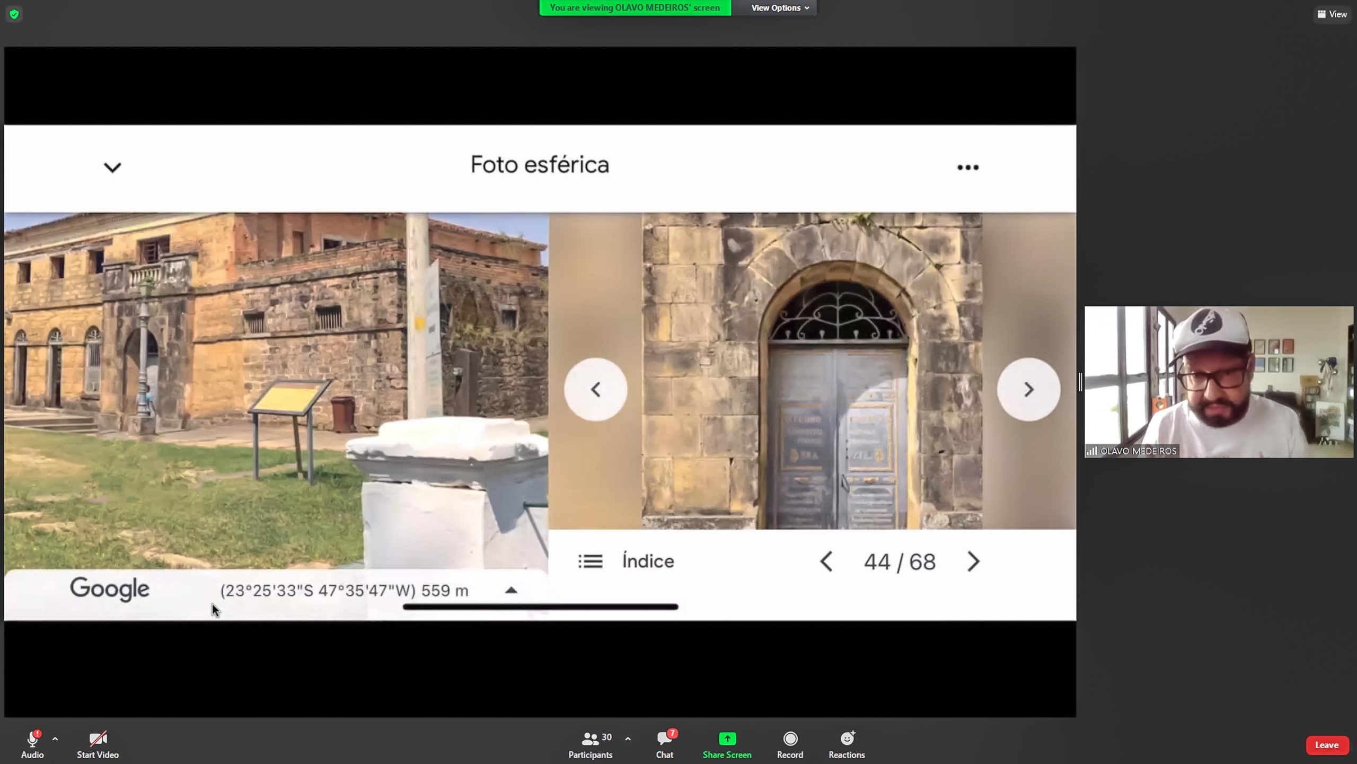
Task: Click the green encryption shield icon
Action: (x=14, y=14)
